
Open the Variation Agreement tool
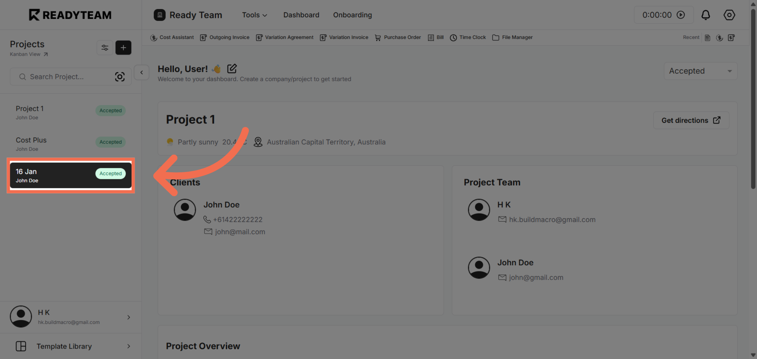tap(284, 37)
